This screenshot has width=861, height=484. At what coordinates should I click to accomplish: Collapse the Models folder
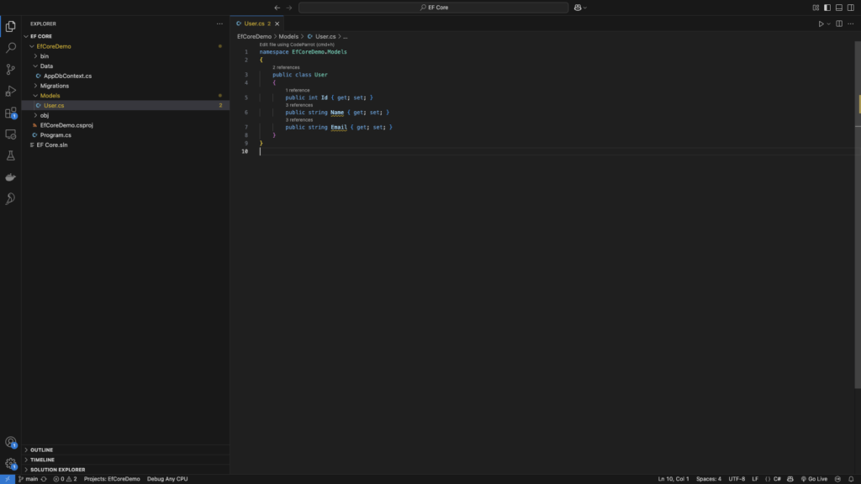click(35, 96)
